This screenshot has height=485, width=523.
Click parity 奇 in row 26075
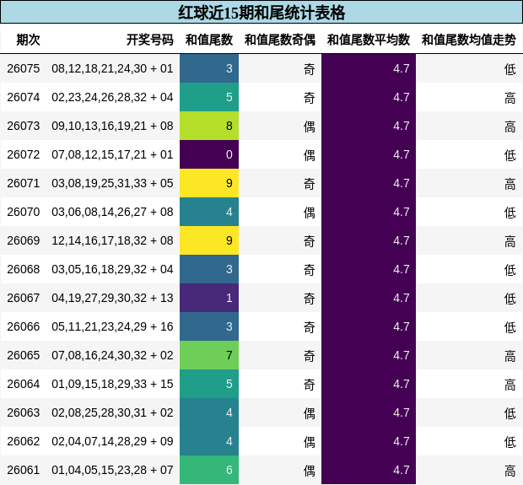coord(310,69)
